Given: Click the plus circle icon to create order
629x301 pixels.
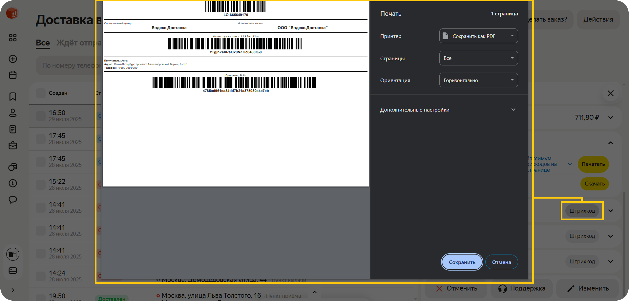Looking at the screenshot, I should 13,59.
